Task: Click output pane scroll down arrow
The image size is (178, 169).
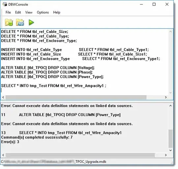Action: click(170, 150)
